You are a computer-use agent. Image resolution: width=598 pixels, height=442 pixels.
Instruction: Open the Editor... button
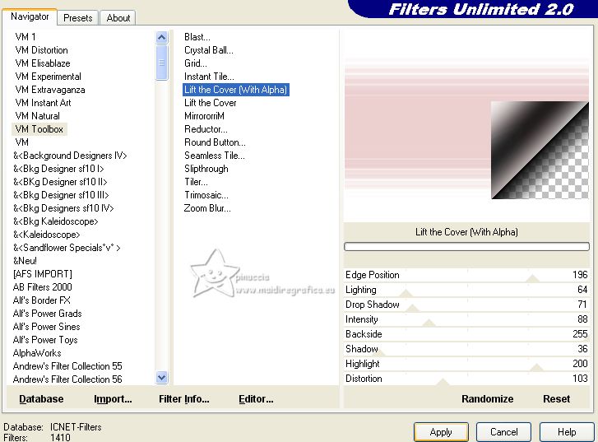pyautogui.click(x=256, y=399)
